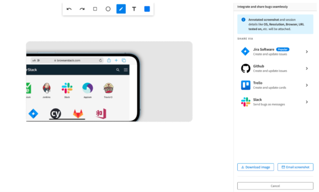319x192 pixels.
Task: Click Email screenshot button
Action: pos(296,167)
